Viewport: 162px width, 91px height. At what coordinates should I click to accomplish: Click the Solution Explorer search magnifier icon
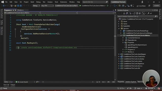156,16
